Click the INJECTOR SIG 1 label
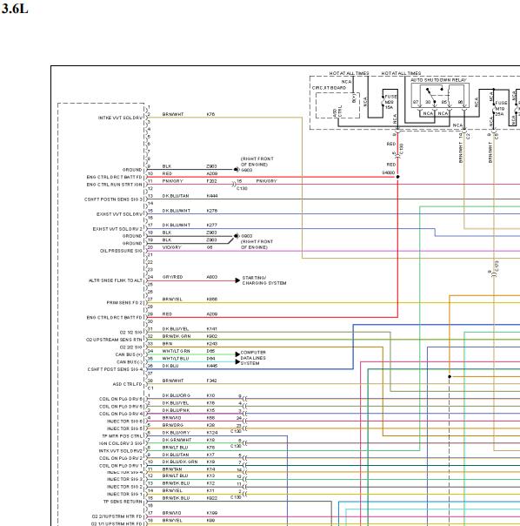The width and height of the screenshot is (520, 526). (124, 494)
